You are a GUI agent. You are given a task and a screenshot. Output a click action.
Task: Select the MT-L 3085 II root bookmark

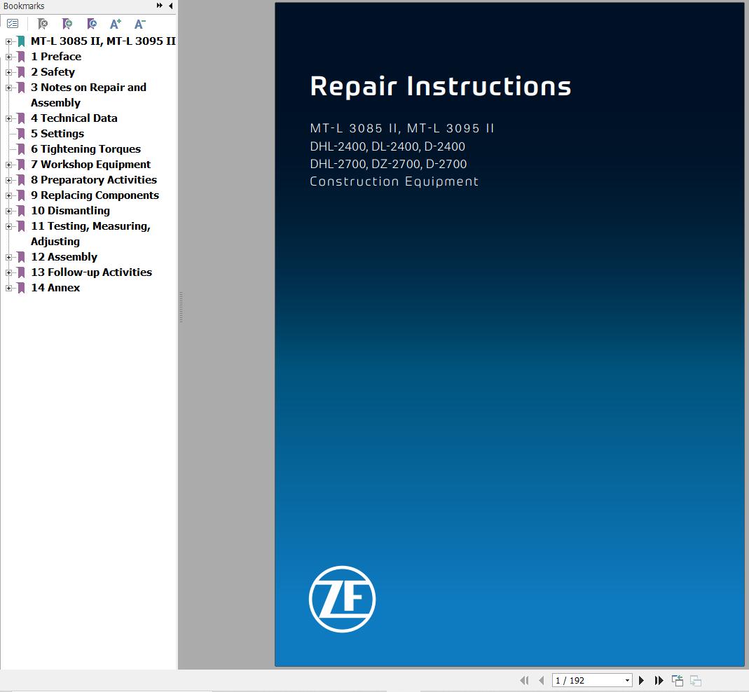pos(102,41)
